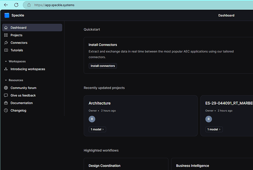Click the Highlighted workflows heading
Viewport: 253px width, 170px height.
[x=101, y=150]
